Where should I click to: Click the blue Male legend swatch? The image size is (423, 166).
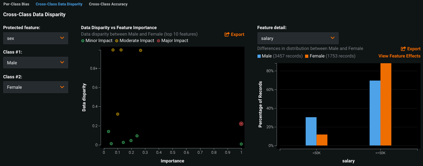point(259,56)
